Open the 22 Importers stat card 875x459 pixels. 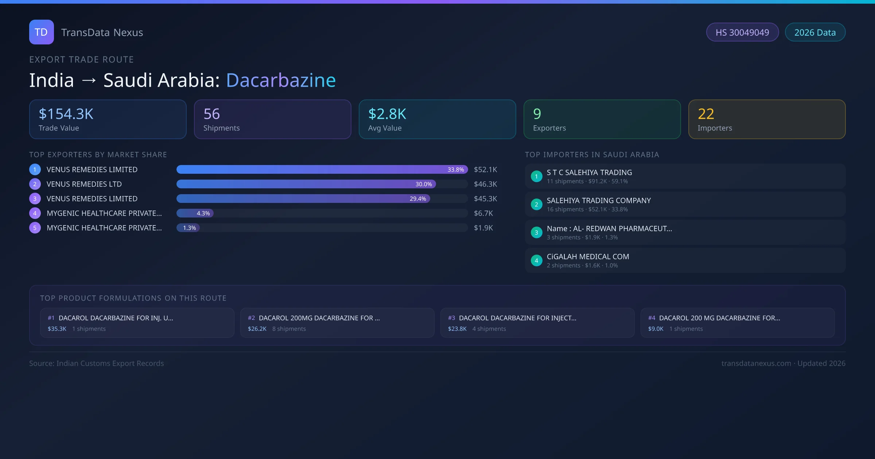click(767, 119)
